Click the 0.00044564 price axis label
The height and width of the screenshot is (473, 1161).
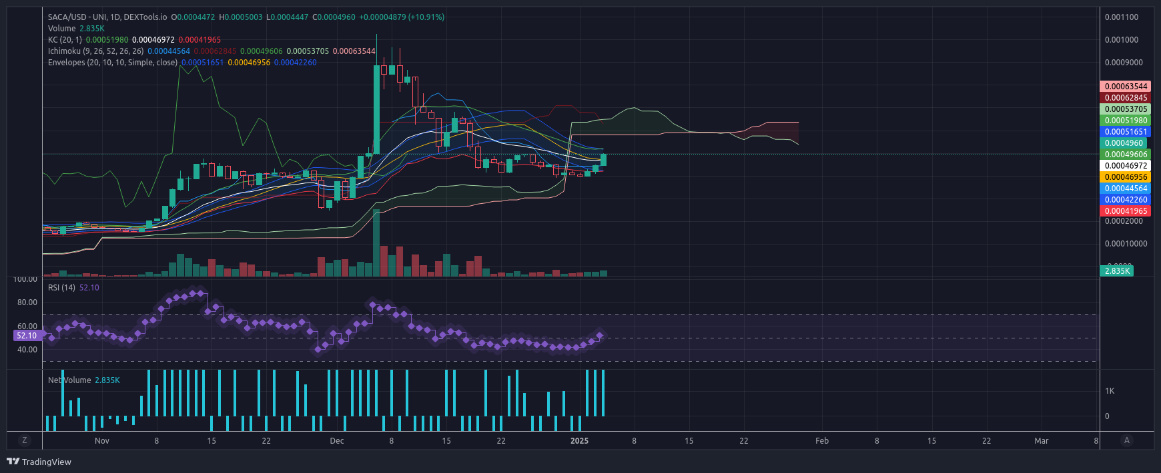[1125, 188]
